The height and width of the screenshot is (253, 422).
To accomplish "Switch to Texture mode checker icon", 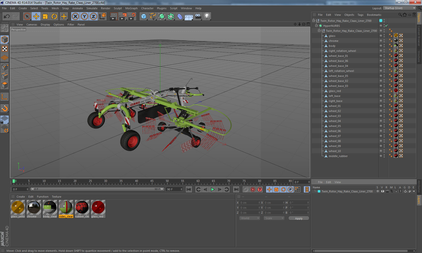I will [5, 49].
